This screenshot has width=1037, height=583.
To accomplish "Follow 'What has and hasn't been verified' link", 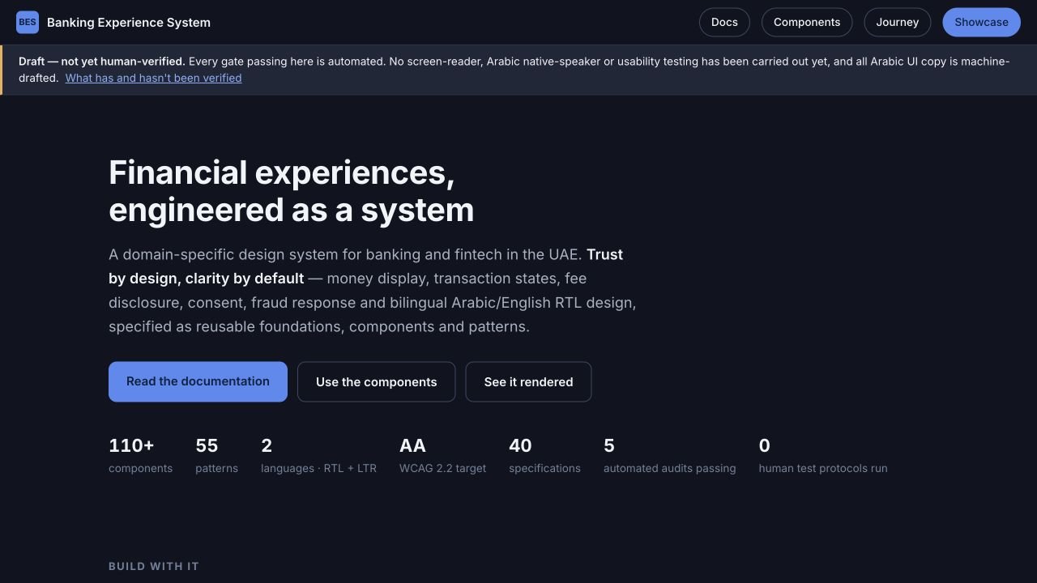I will coord(153,78).
